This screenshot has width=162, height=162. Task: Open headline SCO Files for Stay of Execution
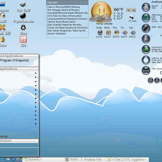point(64,16)
